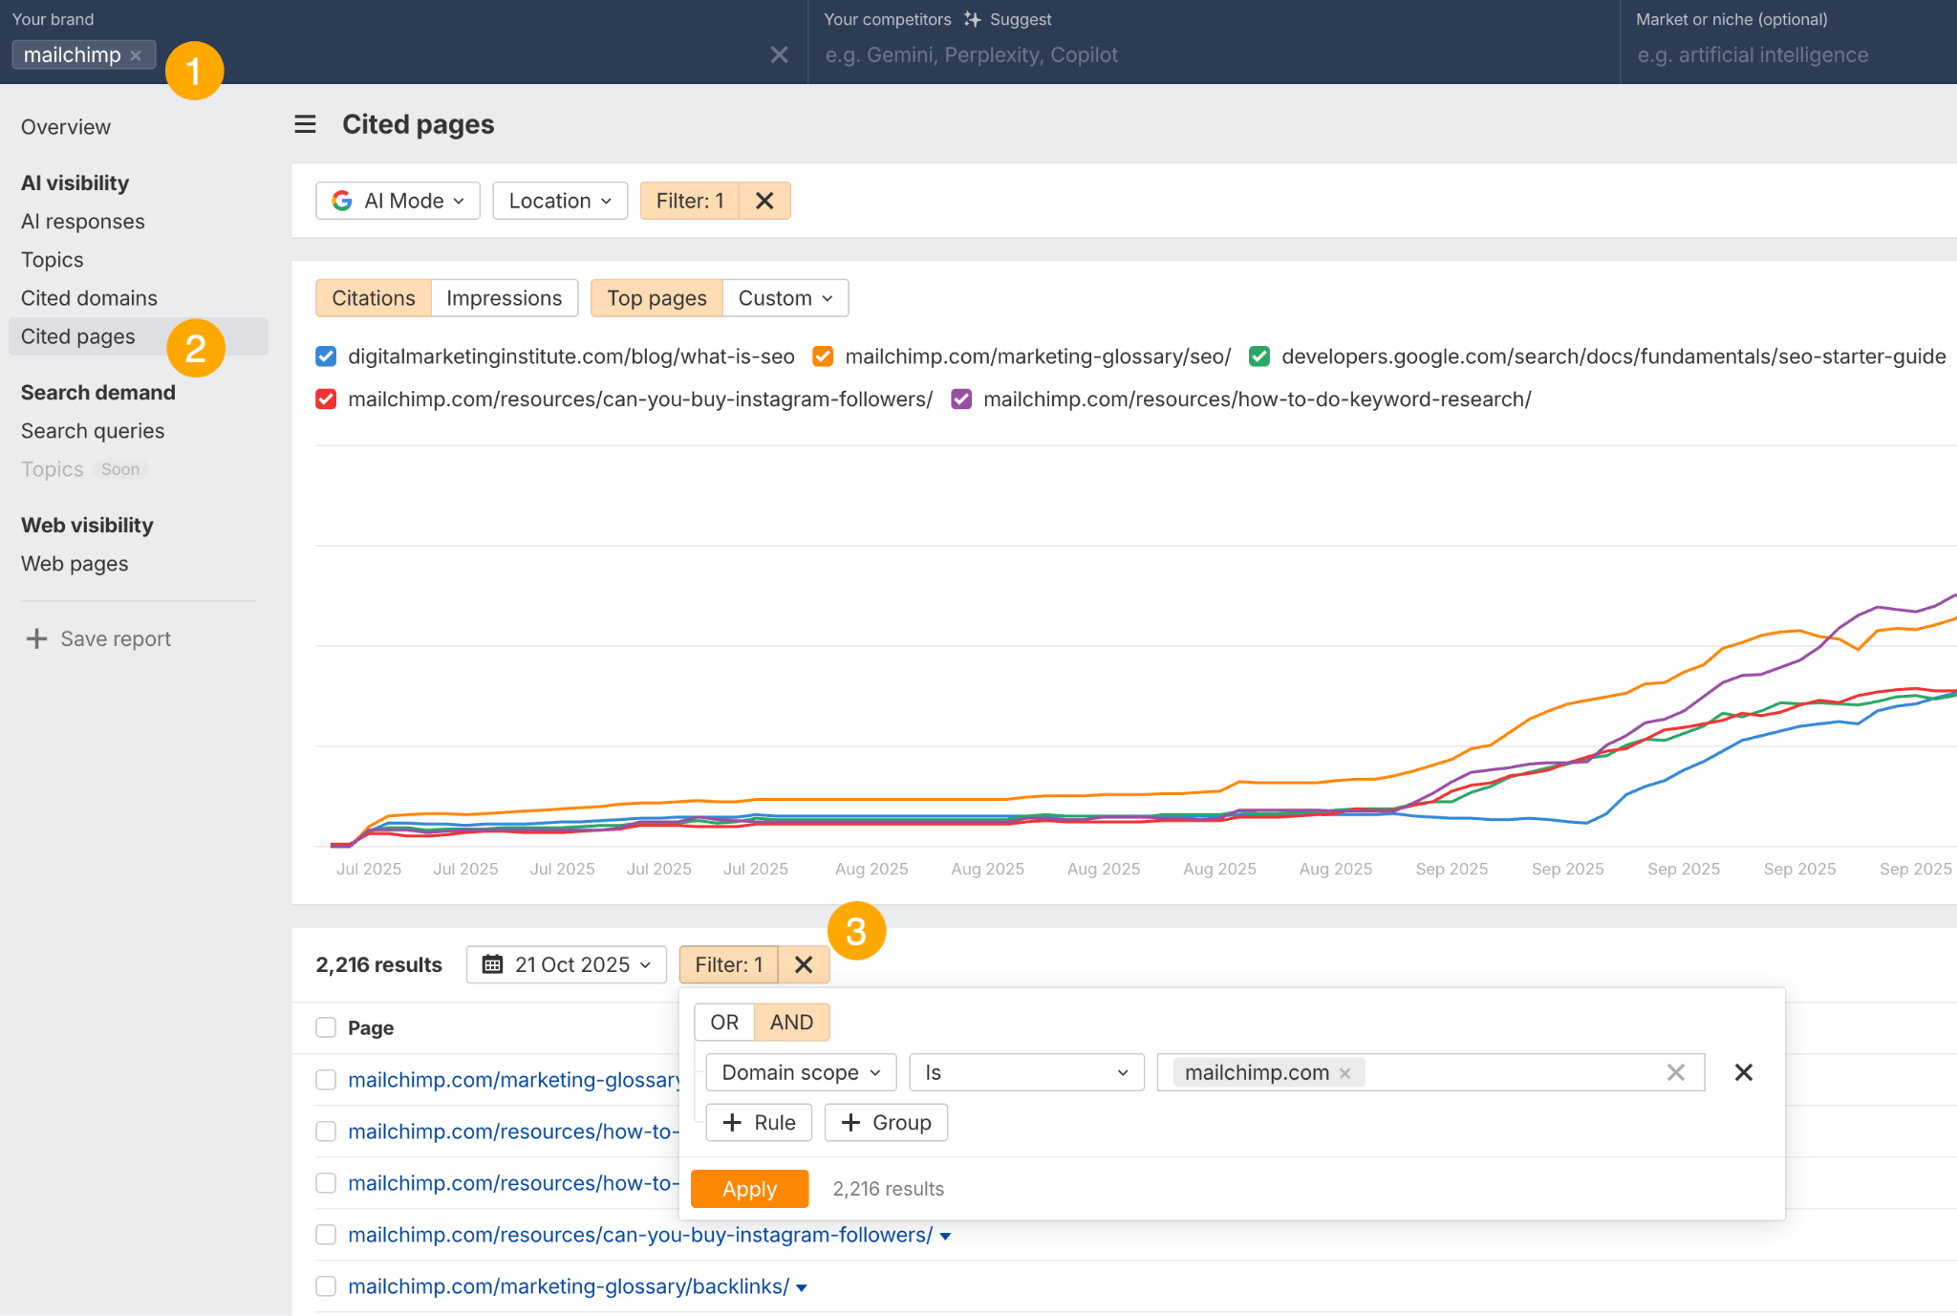
Task: Click the Suggest sparkle icon for competitors
Action: pyautogui.click(x=972, y=18)
